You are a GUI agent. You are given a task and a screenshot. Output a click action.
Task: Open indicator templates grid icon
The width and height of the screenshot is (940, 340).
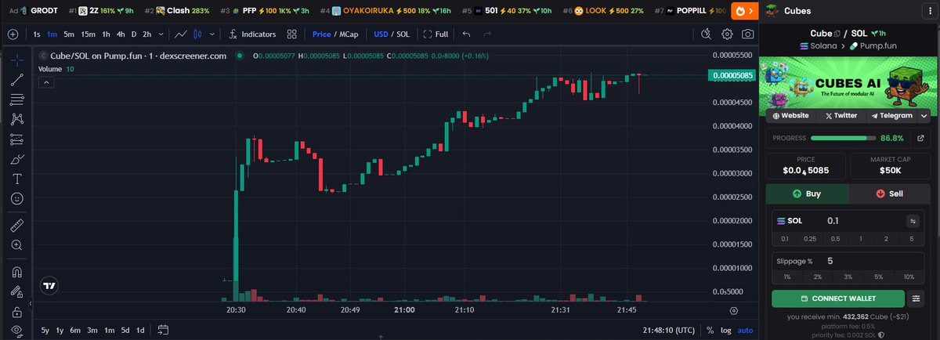[291, 34]
